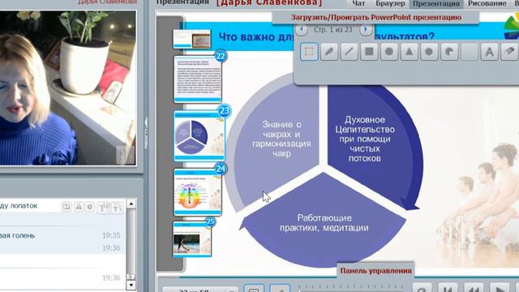
Task: Select the straight line tool
Action: [x=350, y=52]
